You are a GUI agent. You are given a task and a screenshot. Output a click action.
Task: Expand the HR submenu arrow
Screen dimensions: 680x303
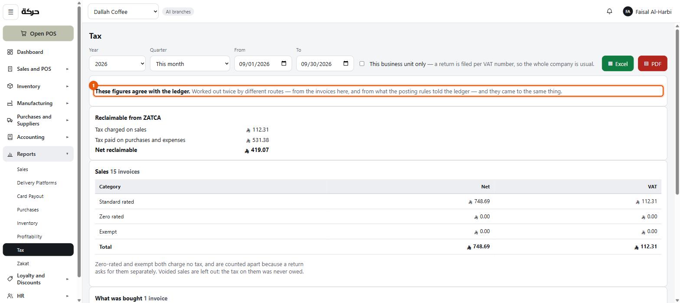pyautogui.click(x=67, y=296)
